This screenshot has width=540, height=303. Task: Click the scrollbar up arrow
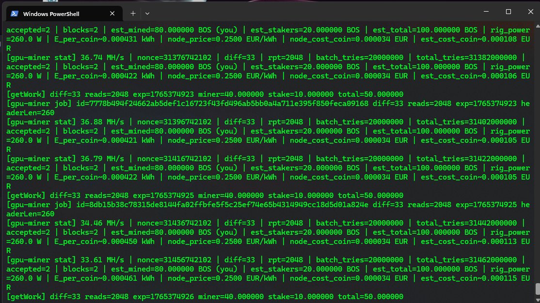[x=538, y=27]
